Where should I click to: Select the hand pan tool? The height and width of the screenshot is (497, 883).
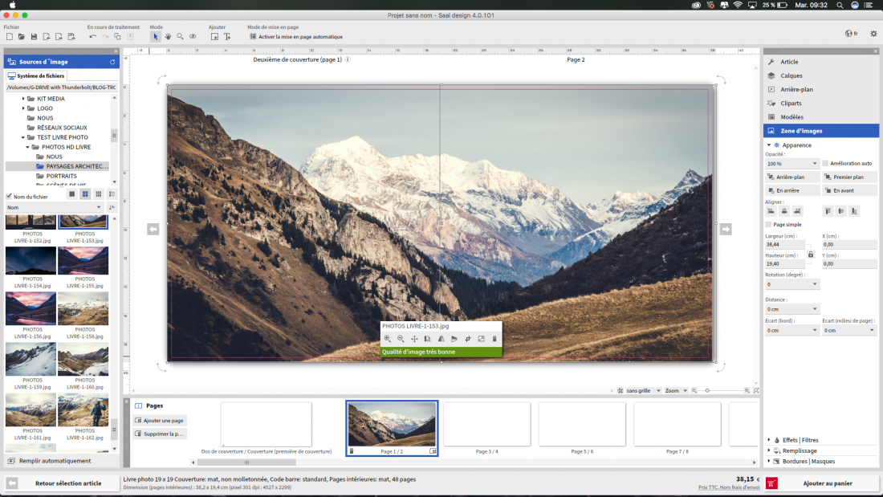coord(168,37)
